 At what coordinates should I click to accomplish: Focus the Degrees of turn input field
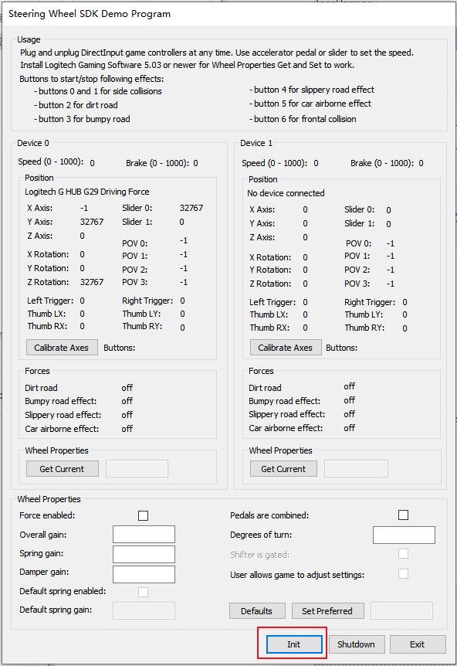coord(404,535)
